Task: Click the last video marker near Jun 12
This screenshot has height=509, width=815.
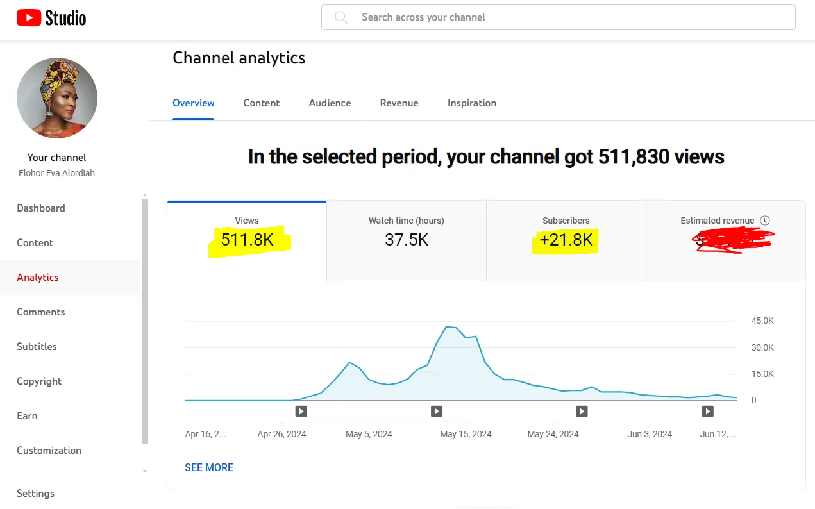Action: click(x=707, y=412)
